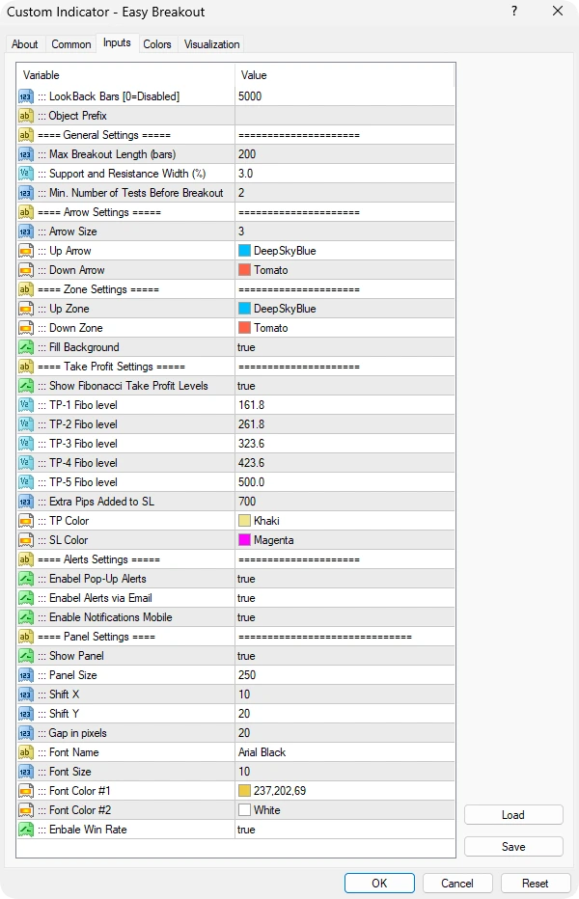Screen dimensions: 579x899
Task: Click the double icon beside TP-1 Fibo level
Action: point(26,405)
